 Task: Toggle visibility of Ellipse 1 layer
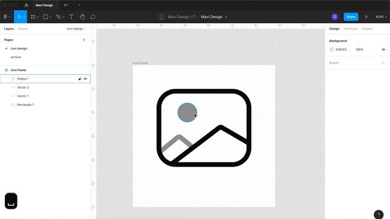point(85,78)
